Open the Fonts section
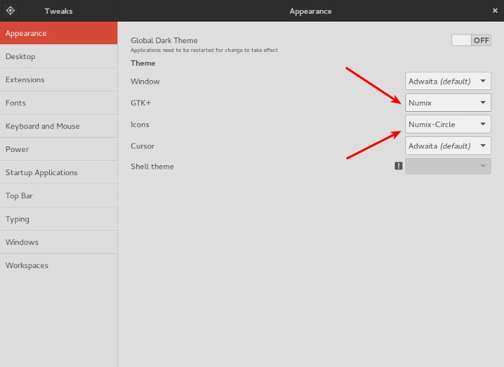Viewport: 504px width, 367px height. 58,102
